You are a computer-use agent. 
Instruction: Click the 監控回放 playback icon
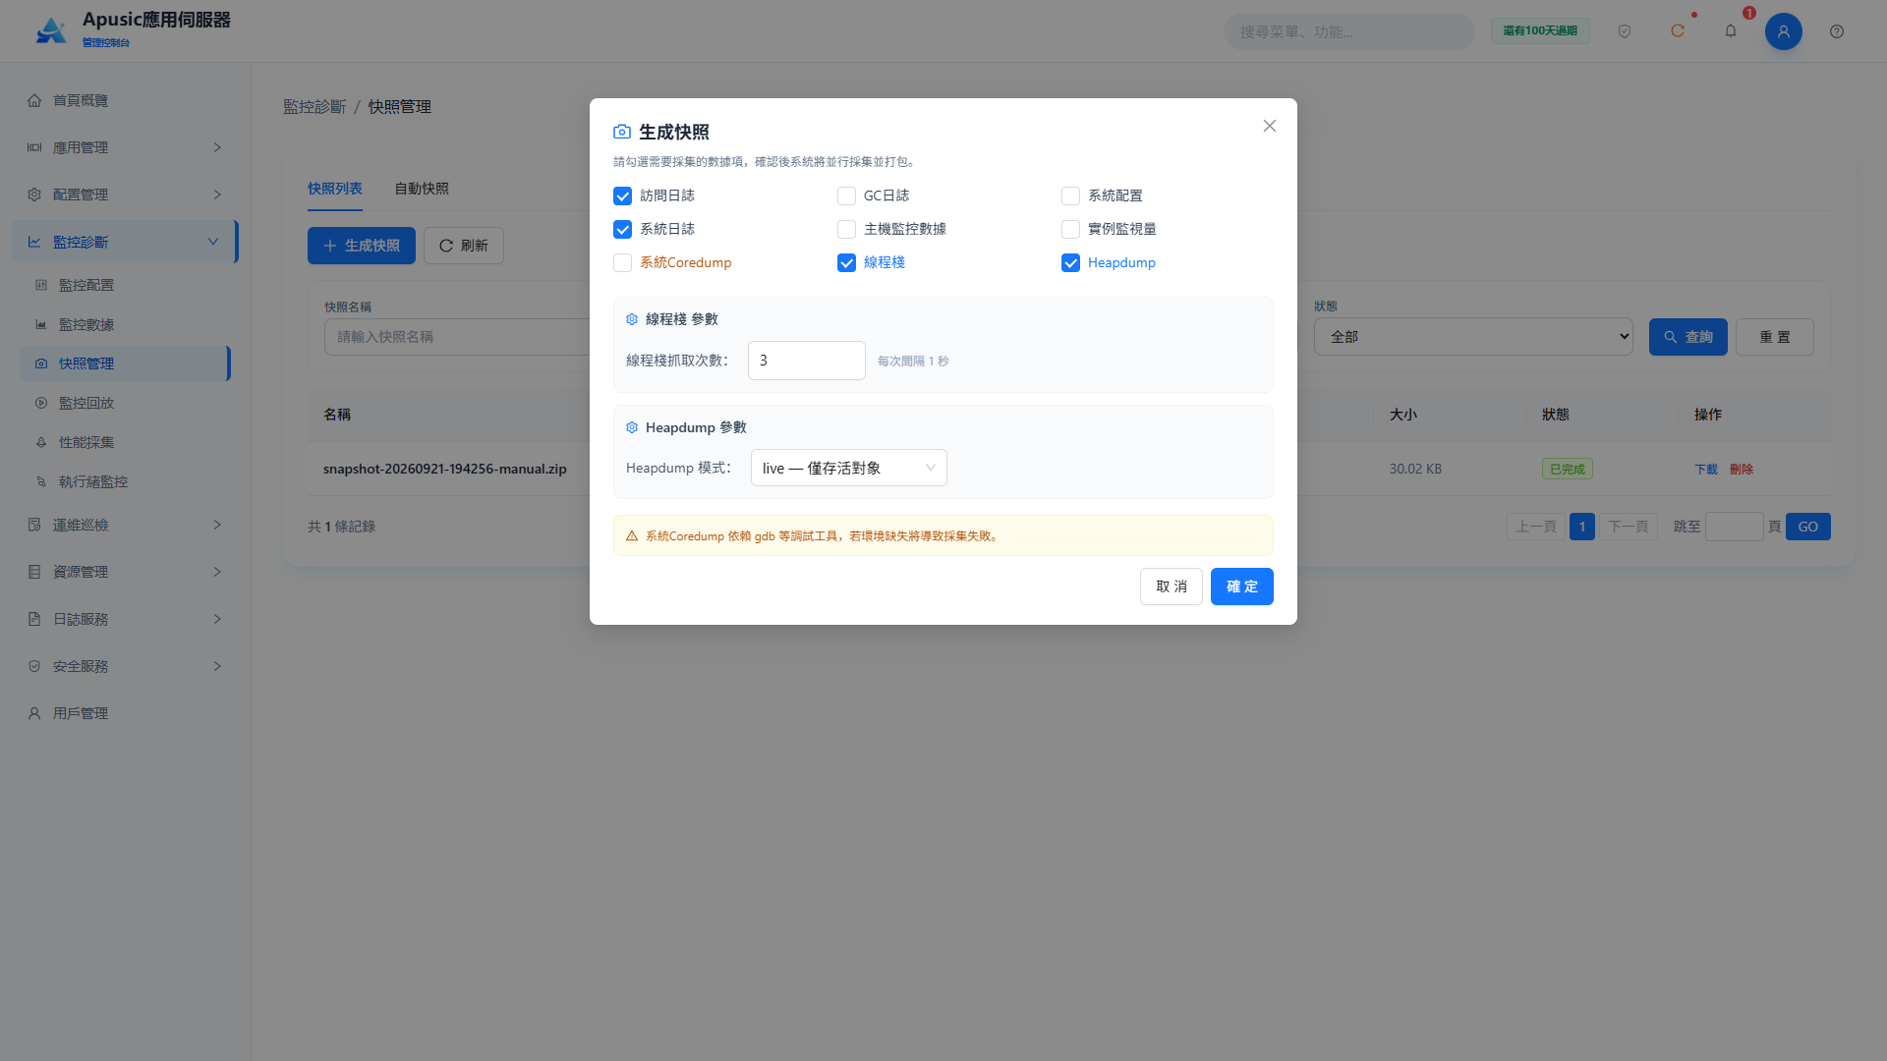(x=41, y=403)
